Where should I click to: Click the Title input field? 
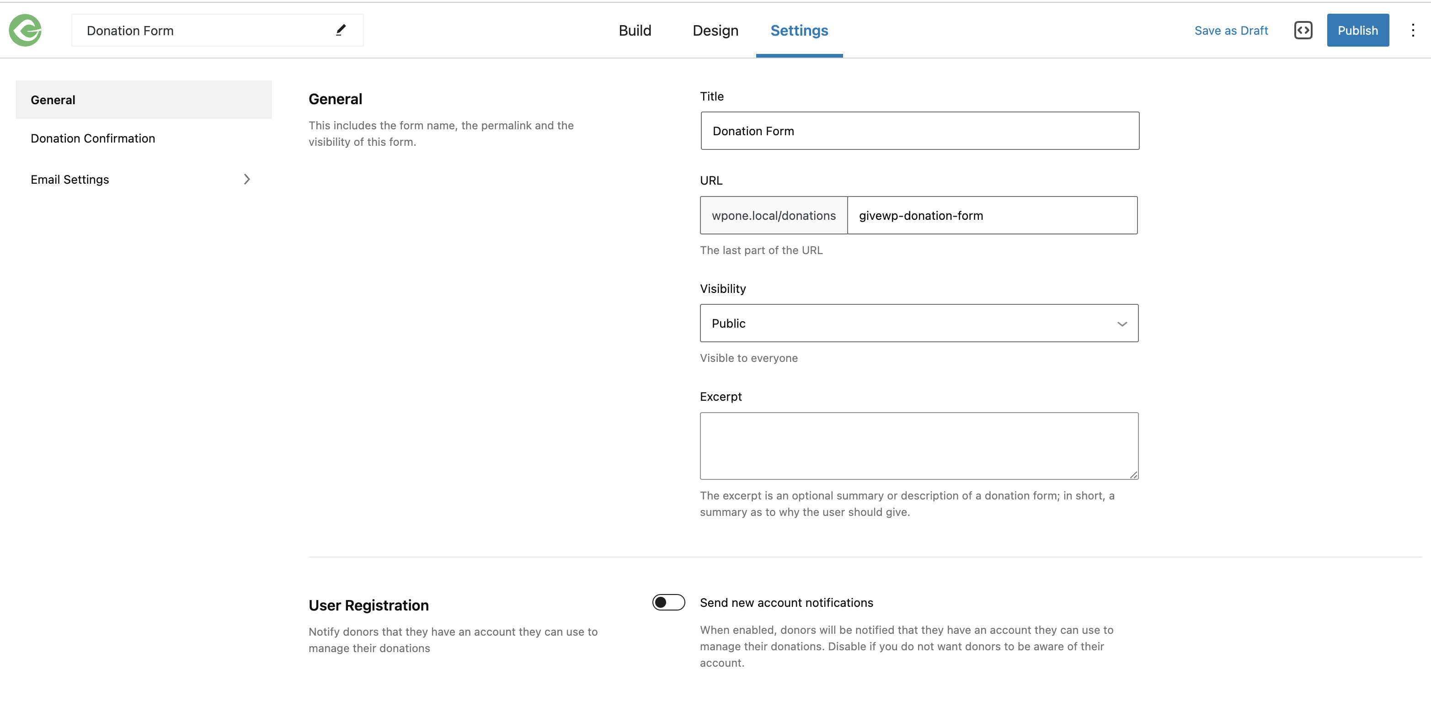coord(919,131)
